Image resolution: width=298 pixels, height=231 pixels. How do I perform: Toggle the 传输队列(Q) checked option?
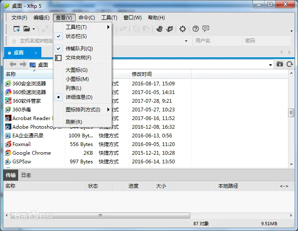click(83, 49)
